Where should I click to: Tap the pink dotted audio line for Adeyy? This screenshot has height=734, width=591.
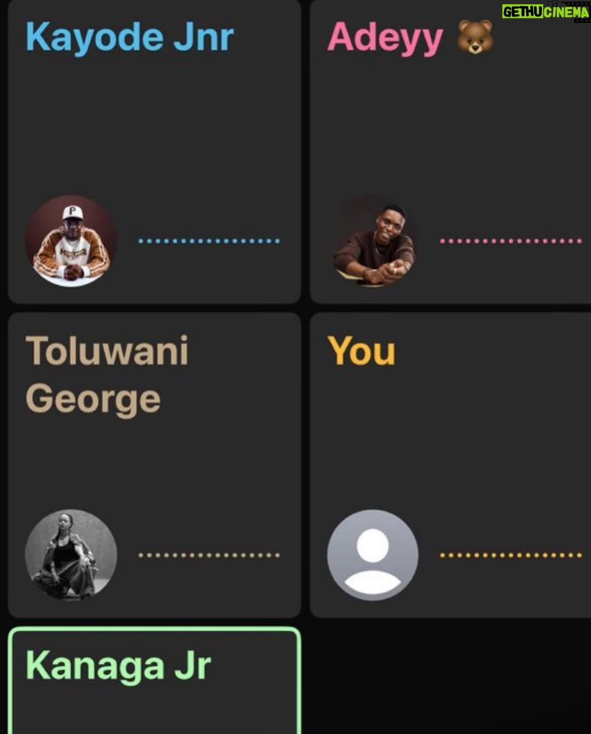[x=511, y=241]
